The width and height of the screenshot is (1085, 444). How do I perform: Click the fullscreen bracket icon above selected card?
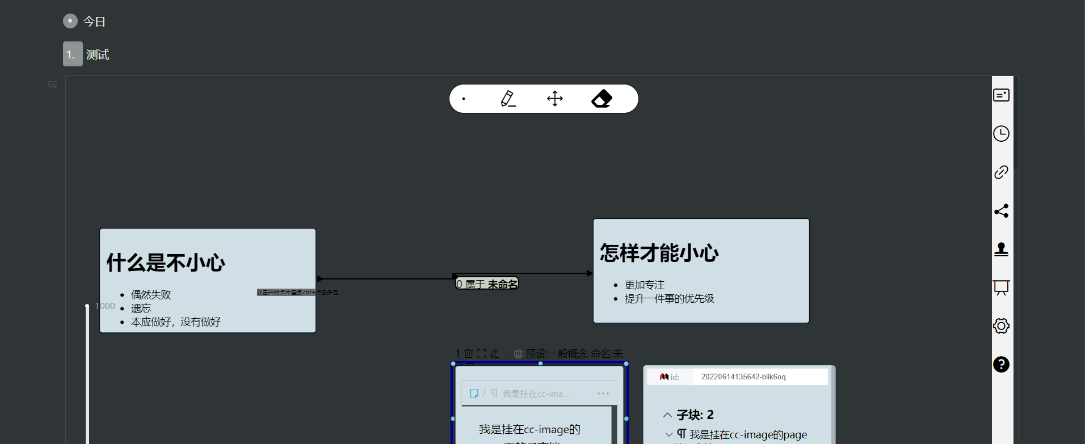pos(482,353)
